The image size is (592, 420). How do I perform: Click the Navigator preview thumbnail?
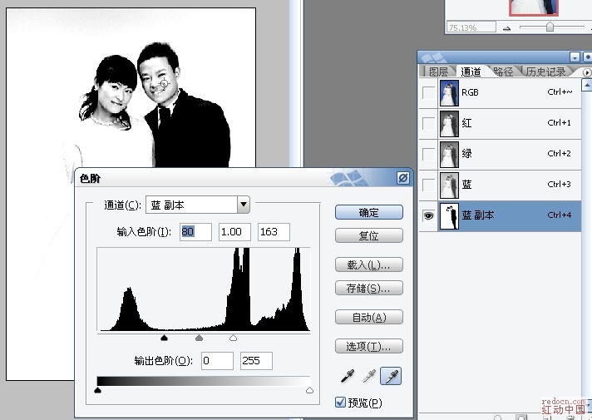tap(534, 7)
